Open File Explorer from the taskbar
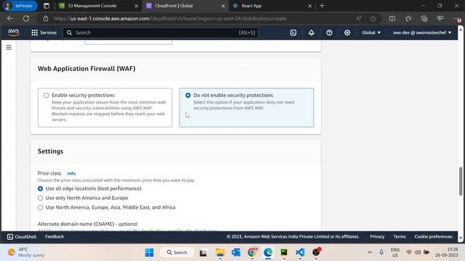 point(220,252)
